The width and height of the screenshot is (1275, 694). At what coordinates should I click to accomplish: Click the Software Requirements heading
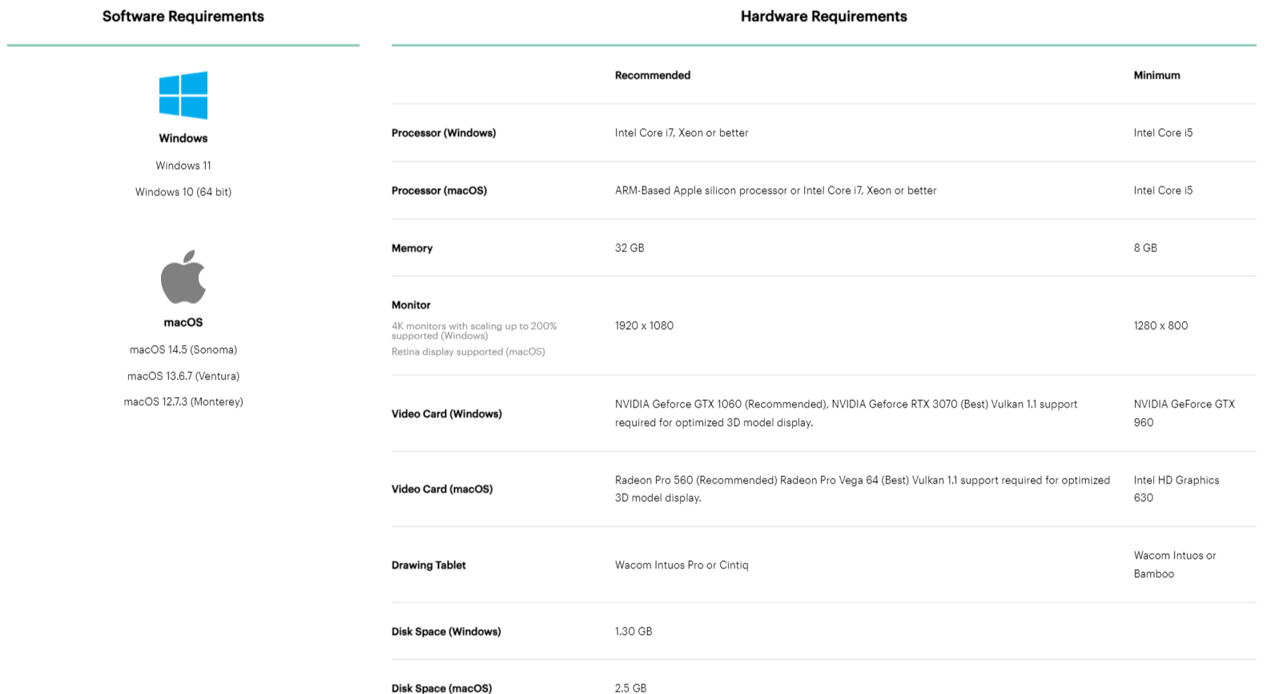[x=183, y=16]
